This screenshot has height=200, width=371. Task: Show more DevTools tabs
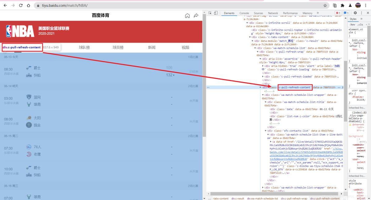318,13
